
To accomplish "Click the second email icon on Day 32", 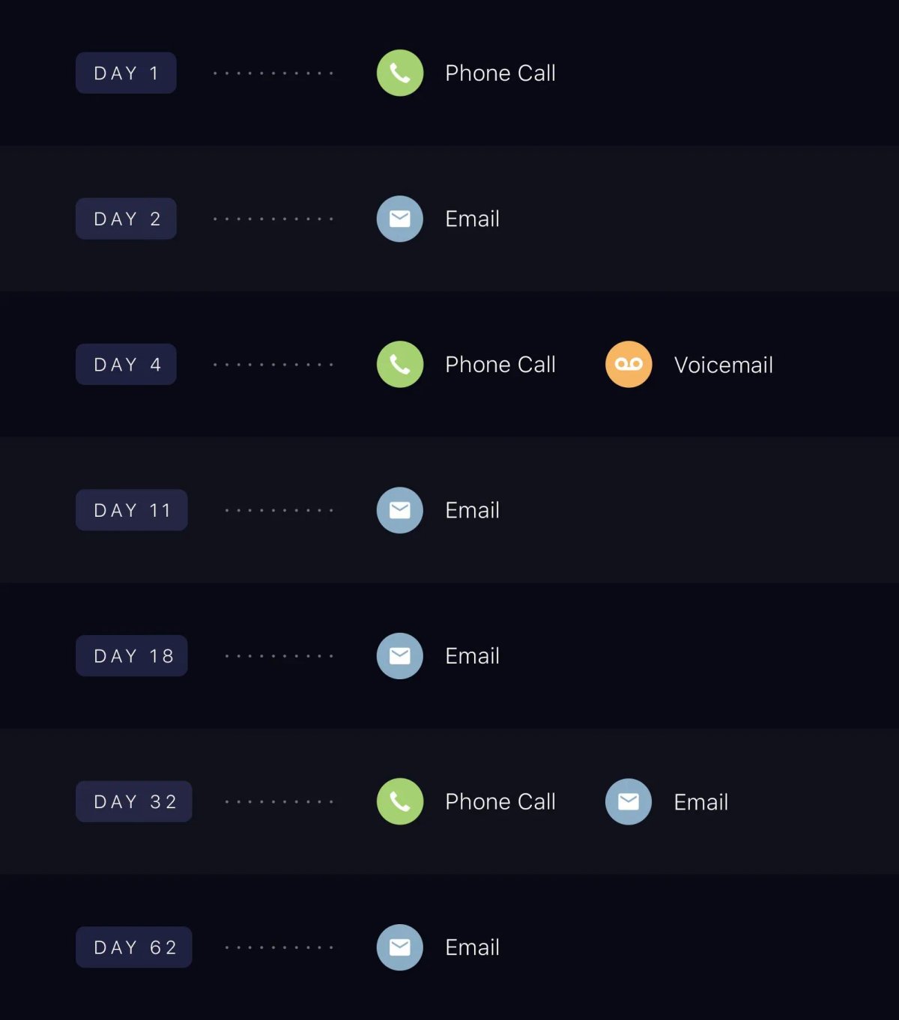I will pyautogui.click(x=629, y=801).
